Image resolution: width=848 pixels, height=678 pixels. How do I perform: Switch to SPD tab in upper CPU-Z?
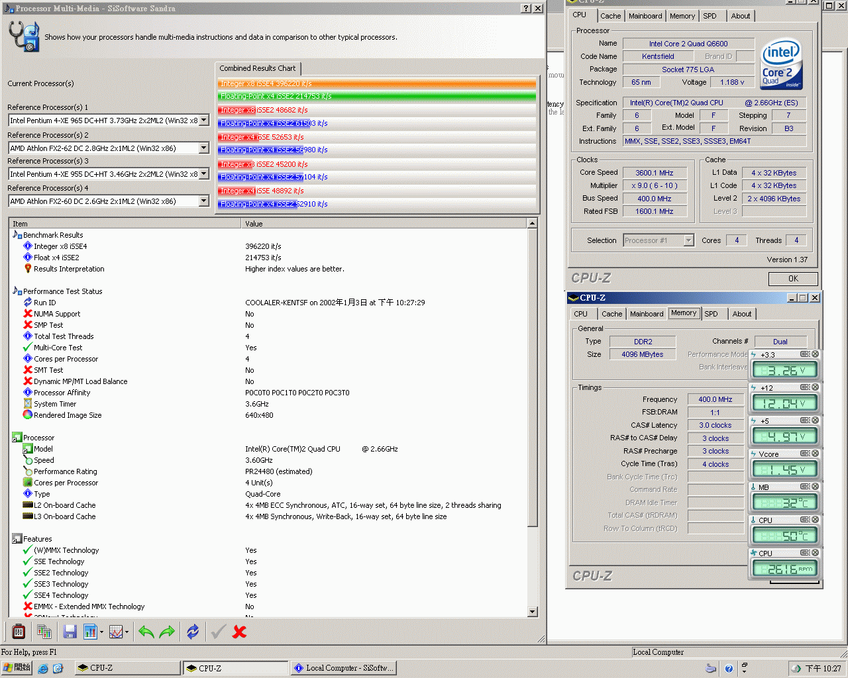[x=710, y=16]
